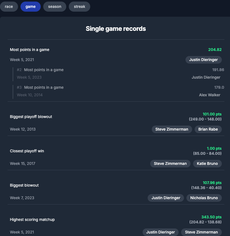The width and height of the screenshot is (230, 236).
Task: Click the Katie Bruno name badge
Action: pyautogui.click(x=207, y=164)
